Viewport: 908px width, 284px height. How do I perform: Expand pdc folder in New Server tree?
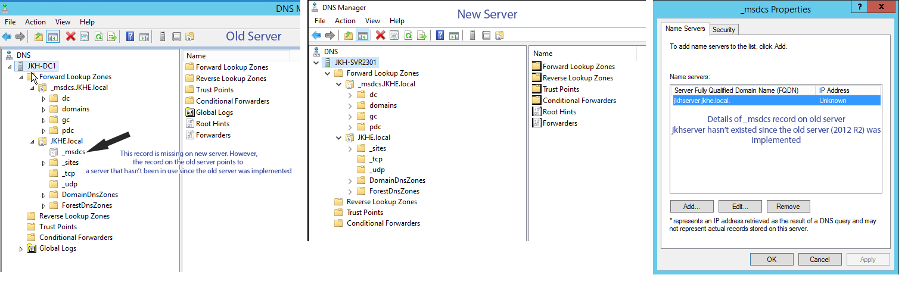[x=350, y=127]
